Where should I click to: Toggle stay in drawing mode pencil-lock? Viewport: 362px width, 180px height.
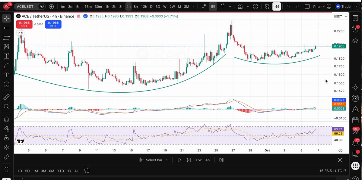pos(6,129)
